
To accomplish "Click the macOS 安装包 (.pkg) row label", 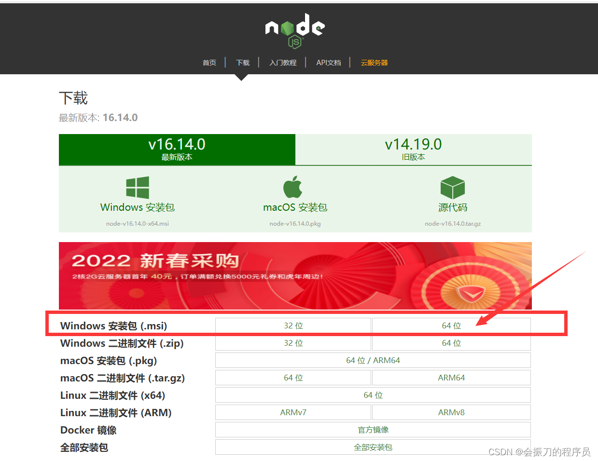I will 109,361.
